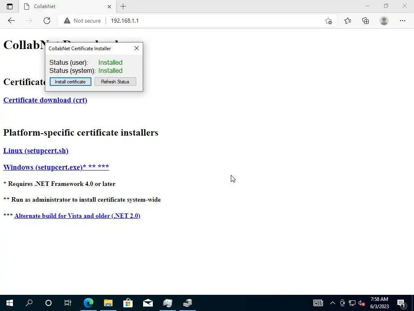Click the Run as administrator note
Screen dimensions: 414x311
[x=82, y=200]
